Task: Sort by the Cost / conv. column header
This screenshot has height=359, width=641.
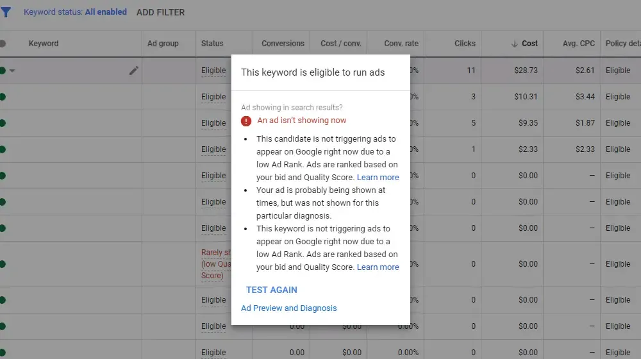Action: click(341, 44)
